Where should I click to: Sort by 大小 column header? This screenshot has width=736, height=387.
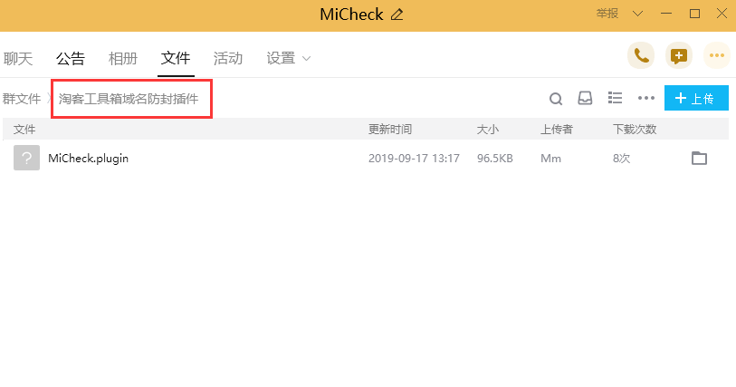[x=488, y=130]
